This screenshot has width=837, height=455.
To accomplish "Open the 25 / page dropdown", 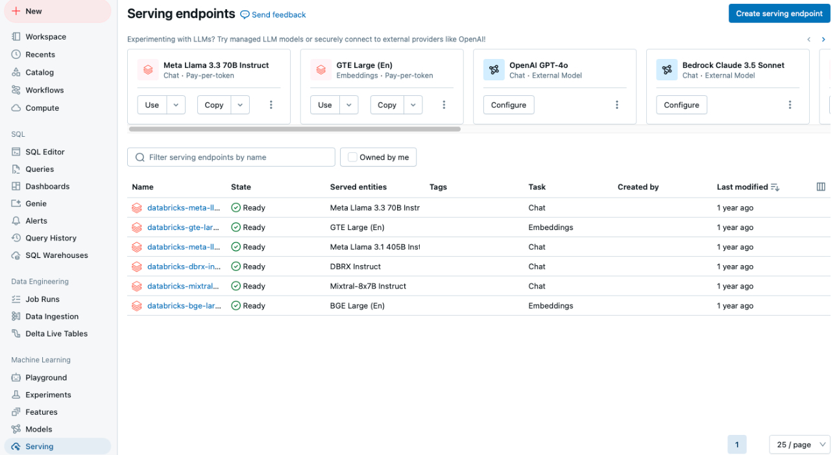I will coord(799,445).
